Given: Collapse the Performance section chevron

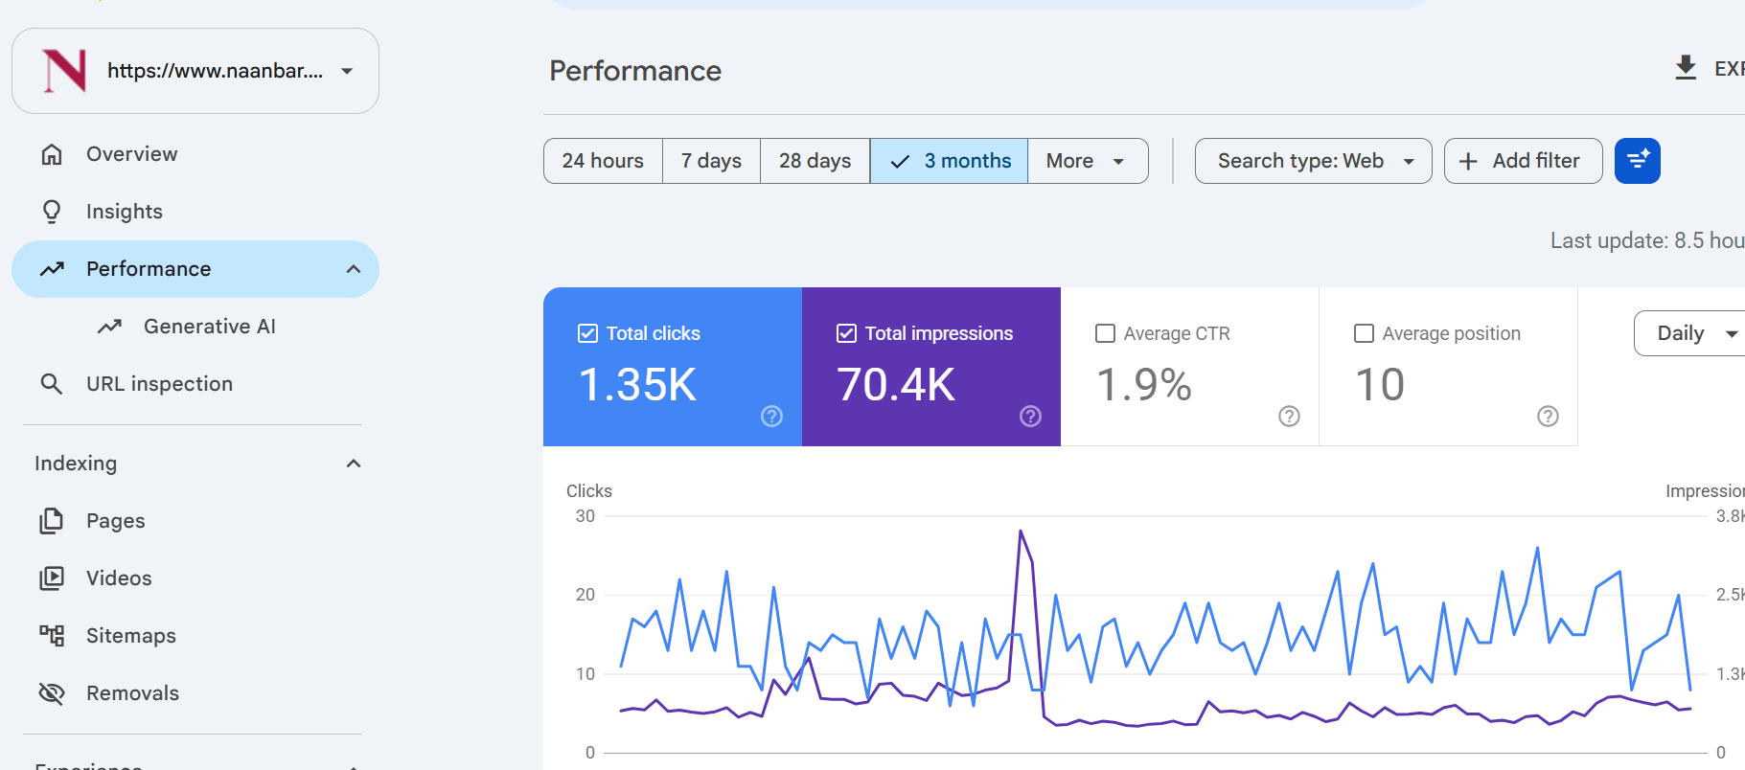Looking at the screenshot, I should (x=354, y=269).
